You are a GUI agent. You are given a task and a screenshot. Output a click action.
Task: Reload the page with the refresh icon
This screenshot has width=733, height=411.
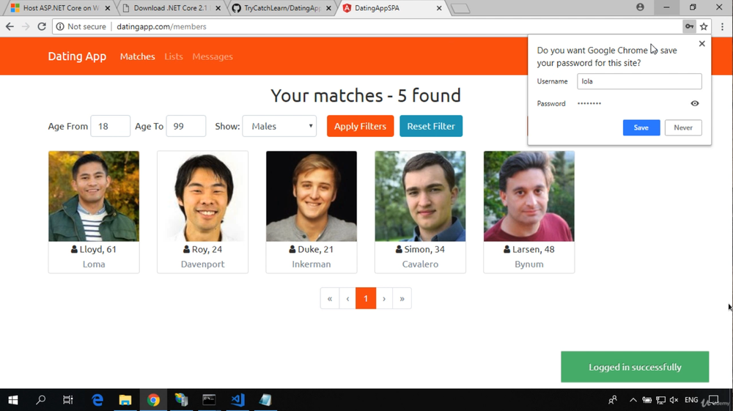(42, 26)
